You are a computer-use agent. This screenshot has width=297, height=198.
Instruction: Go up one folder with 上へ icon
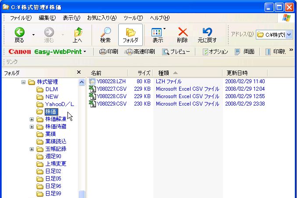click(x=77, y=32)
